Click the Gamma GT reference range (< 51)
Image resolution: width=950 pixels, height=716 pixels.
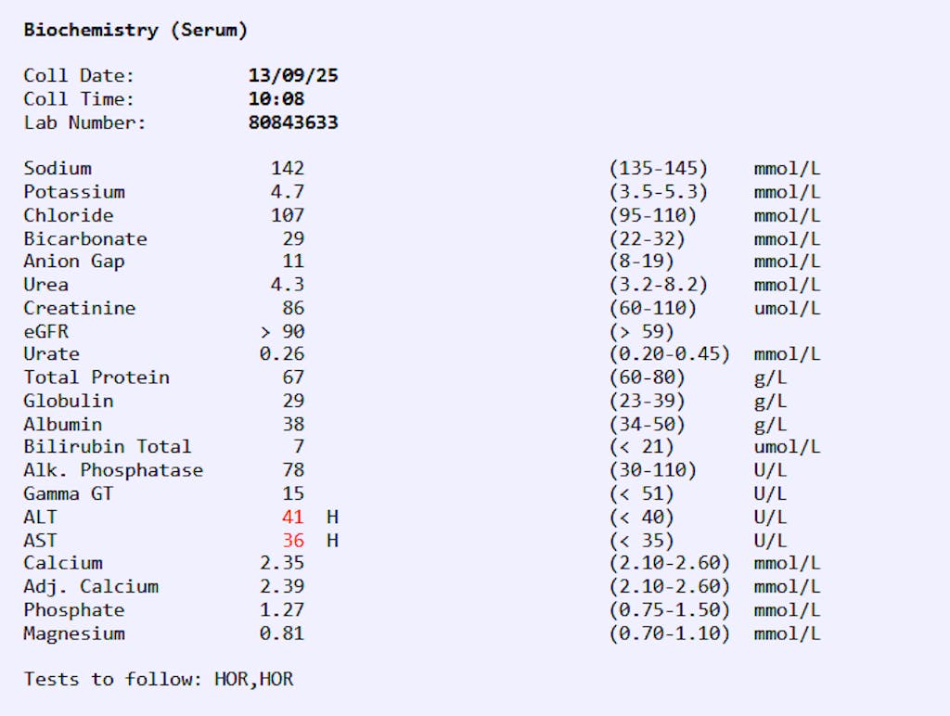pos(642,493)
